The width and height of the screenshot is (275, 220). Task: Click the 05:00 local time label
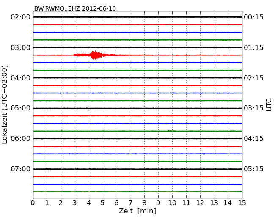[21, 108]
